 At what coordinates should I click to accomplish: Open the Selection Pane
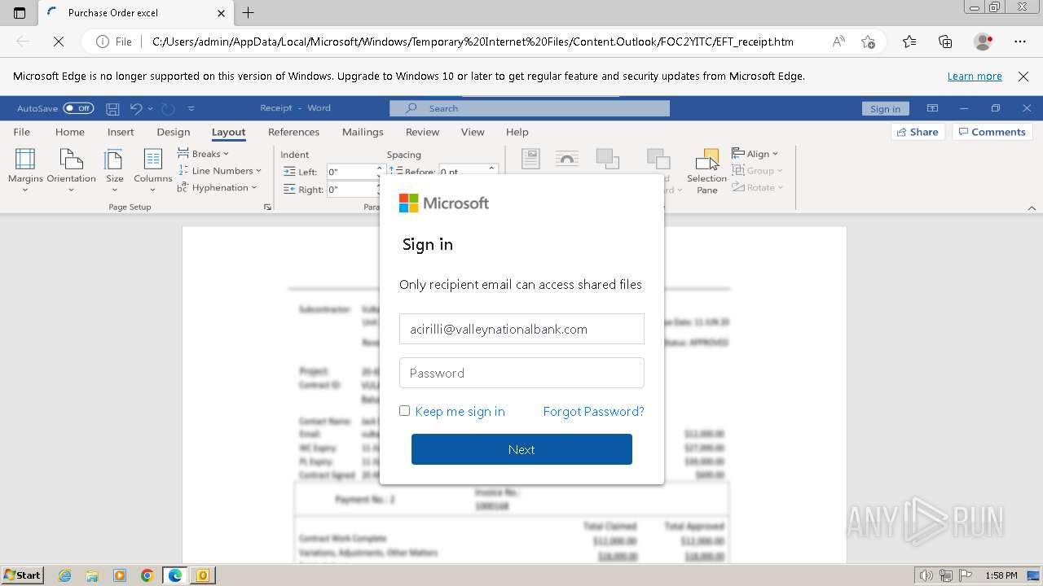[x=706, y=172]
